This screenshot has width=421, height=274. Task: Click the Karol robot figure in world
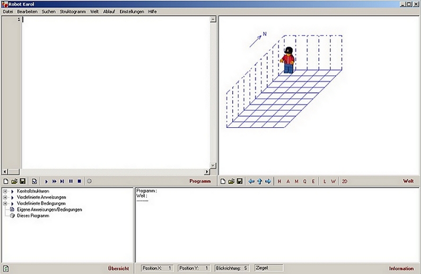[x=288, y=60]
